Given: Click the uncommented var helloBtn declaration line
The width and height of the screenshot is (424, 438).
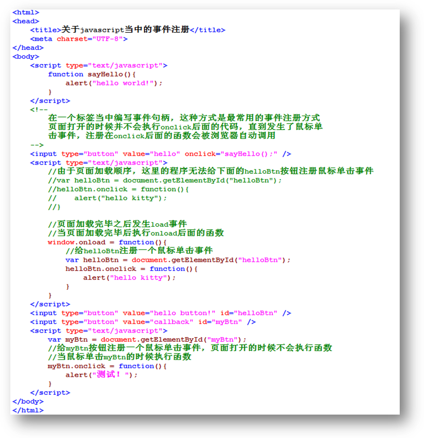Looking at the screenshot, I should tap(178, 260).
